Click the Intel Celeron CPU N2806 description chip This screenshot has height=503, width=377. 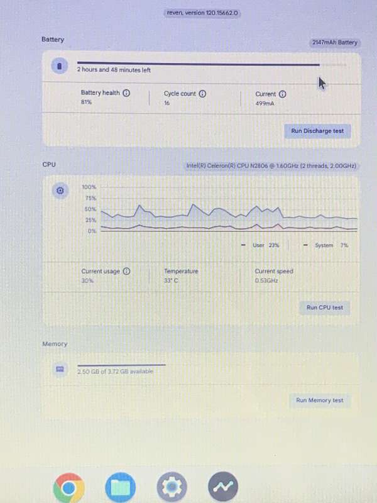click(x=271, y=166)
